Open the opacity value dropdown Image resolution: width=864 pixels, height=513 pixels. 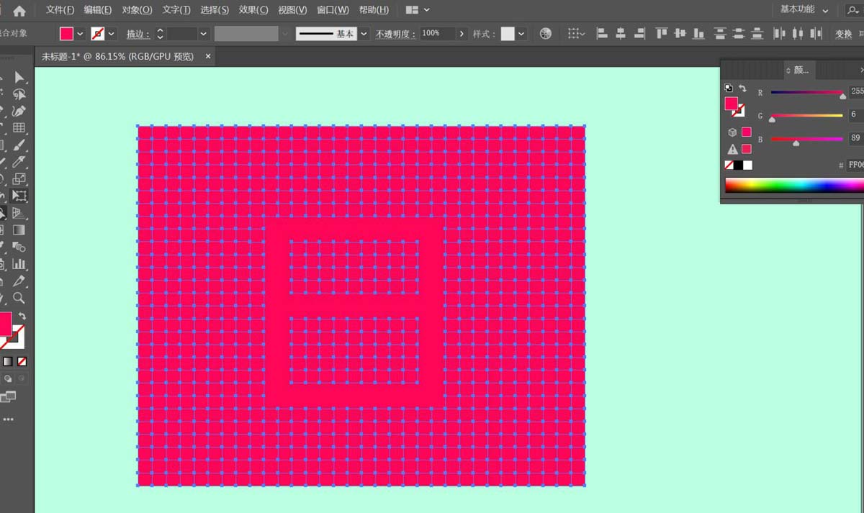coord(462,33)
